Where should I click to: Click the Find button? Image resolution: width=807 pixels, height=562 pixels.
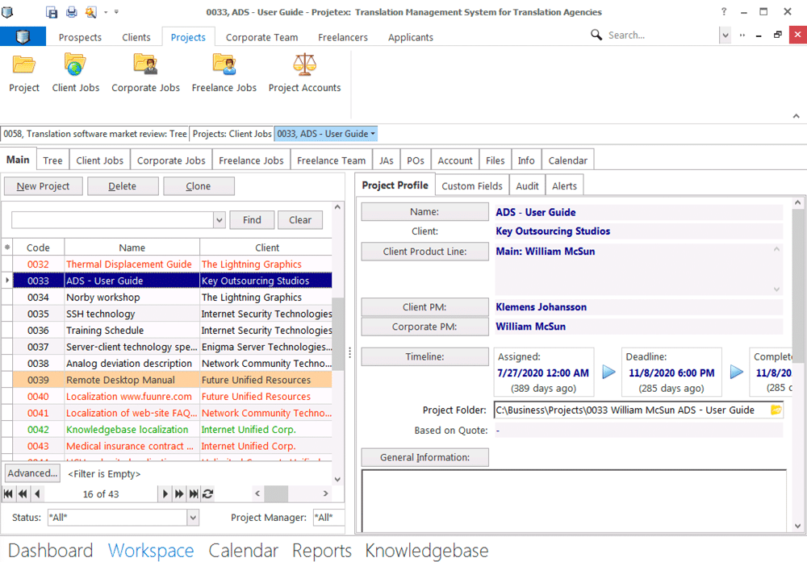[x=252, y=220]
